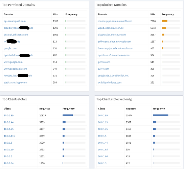
Task: Open client 10.0.1.64 in blocked only clients
Action: click(103, 156)
